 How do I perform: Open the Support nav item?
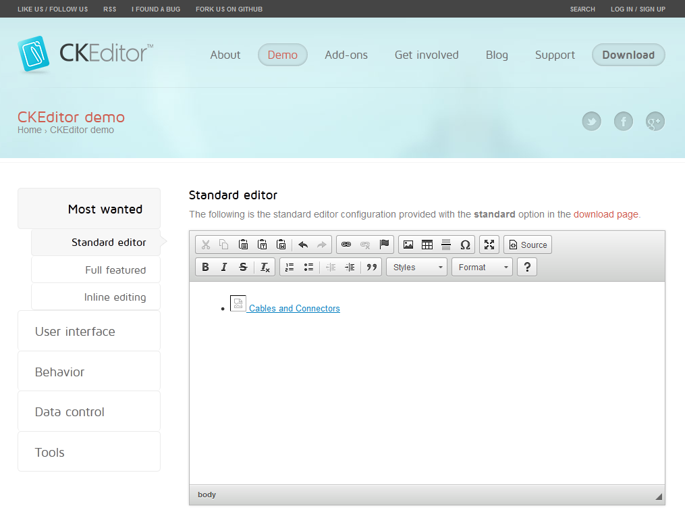555,55
